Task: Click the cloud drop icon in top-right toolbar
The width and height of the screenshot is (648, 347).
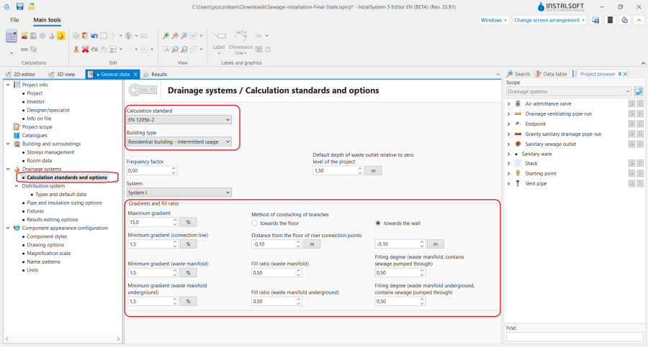Action: pos(624,20)
